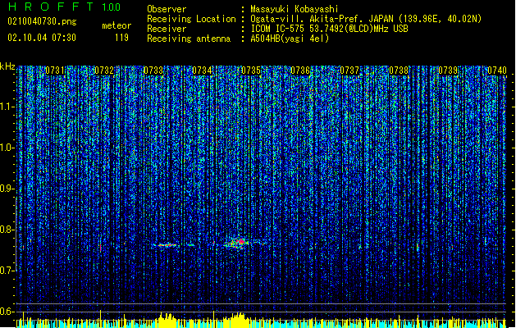Click the 0.9 kHz axis label
Viewport: 516px width, 328px height.
coord(7,189)
